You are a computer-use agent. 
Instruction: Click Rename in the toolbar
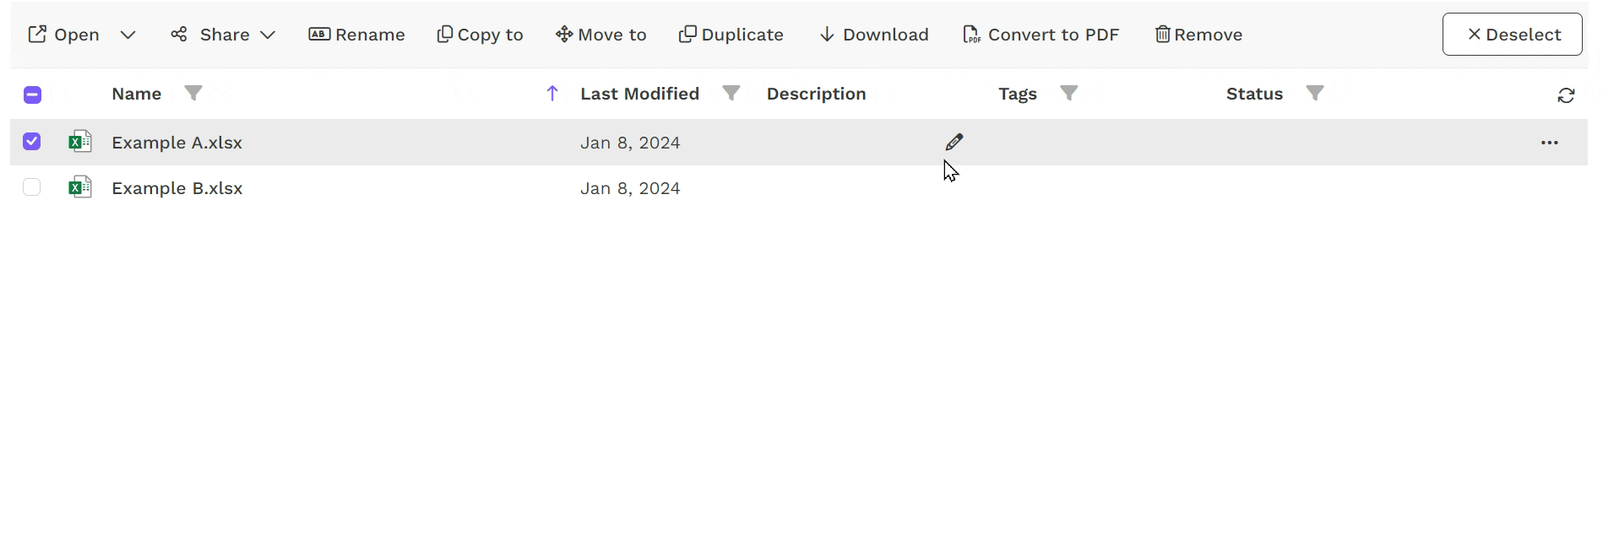click(x=356, y=35)
